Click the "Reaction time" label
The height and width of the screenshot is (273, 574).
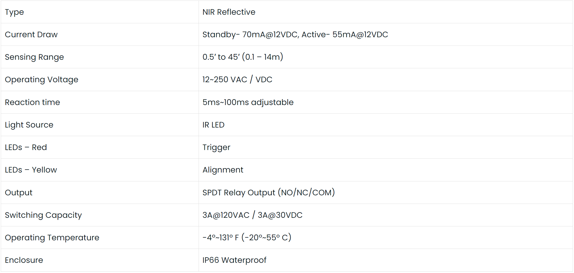(x=32, y=102)
